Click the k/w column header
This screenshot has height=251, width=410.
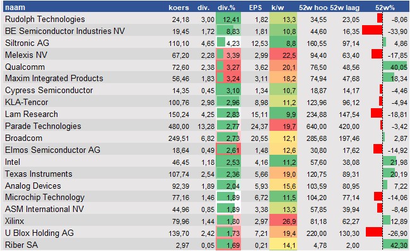[278, 8]
